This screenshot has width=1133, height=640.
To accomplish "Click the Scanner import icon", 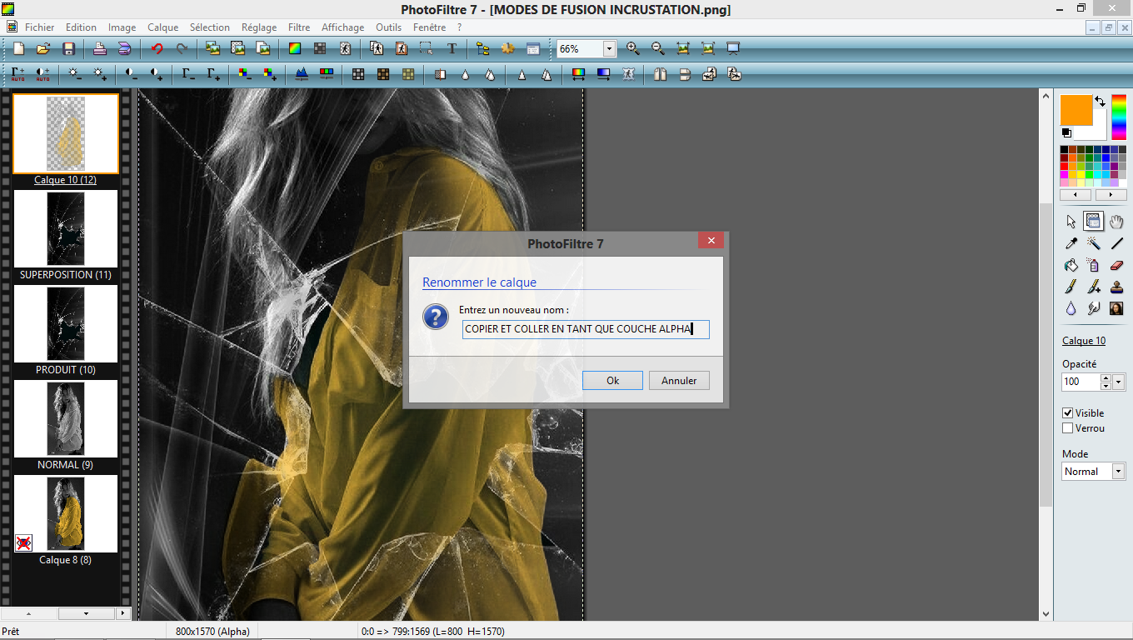I will click(124, 49).
